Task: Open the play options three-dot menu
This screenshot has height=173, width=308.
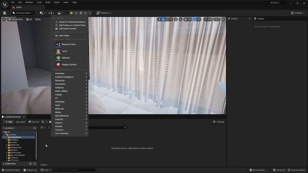Action: pyautogui.click(x=90, y=13)
